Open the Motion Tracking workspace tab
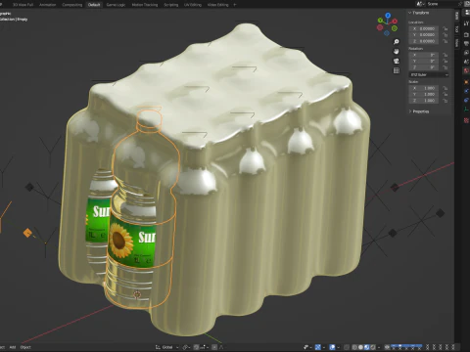Image resolution: width=470 pixels, height=352 pixels. [145, 5]
